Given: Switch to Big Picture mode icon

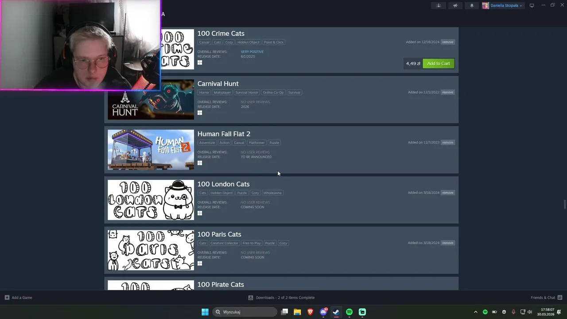Looking at the screenshot, I should tap(532, 5).
